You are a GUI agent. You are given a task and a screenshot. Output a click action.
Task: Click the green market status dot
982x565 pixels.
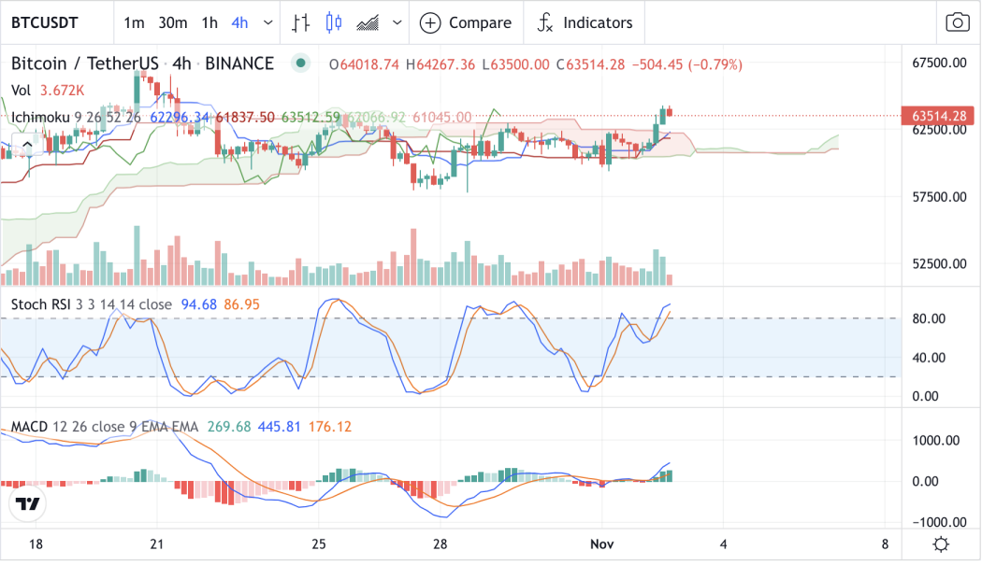(300, 64)
